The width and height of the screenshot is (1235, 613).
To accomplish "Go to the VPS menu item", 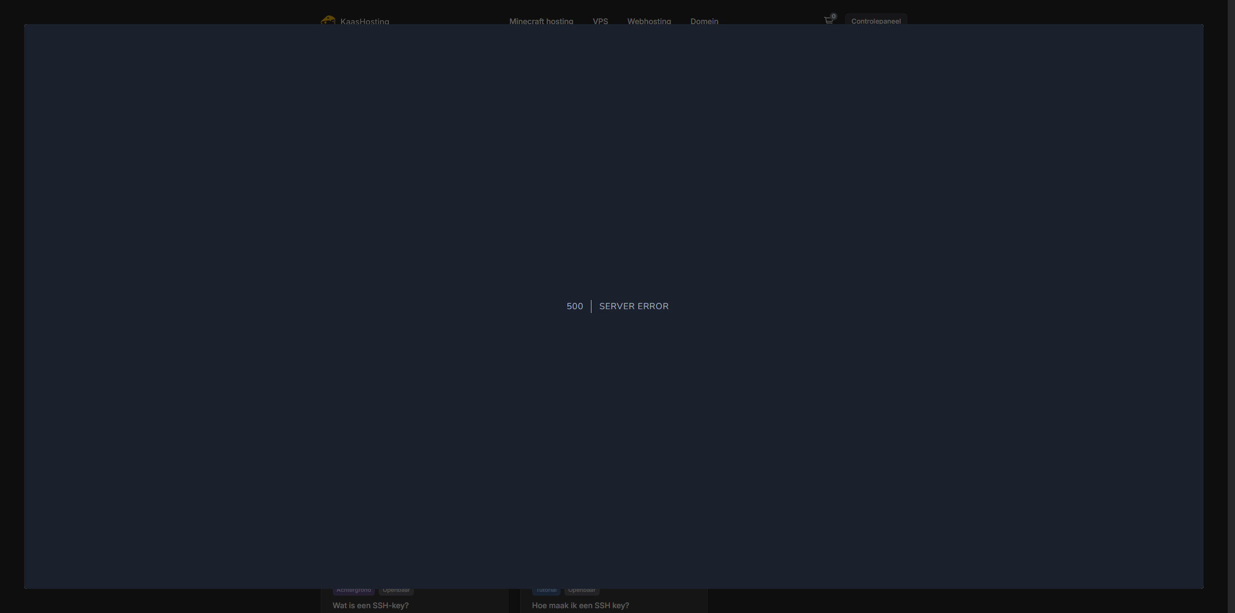I will click(x=600, y=21).
